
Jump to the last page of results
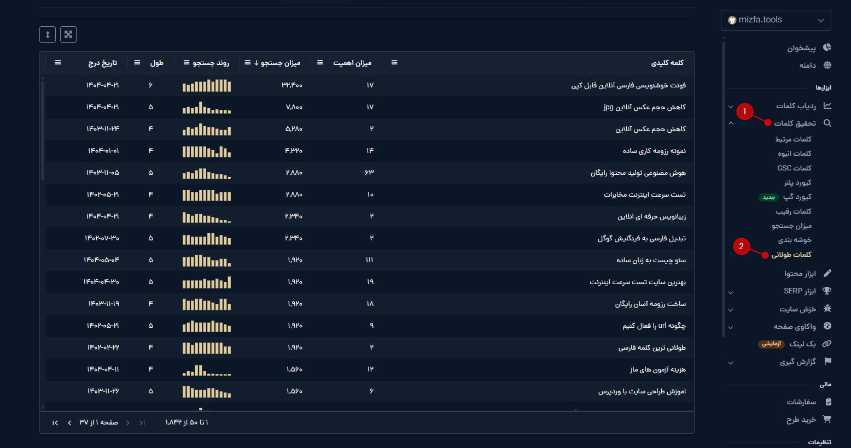[x=55, y=422]
